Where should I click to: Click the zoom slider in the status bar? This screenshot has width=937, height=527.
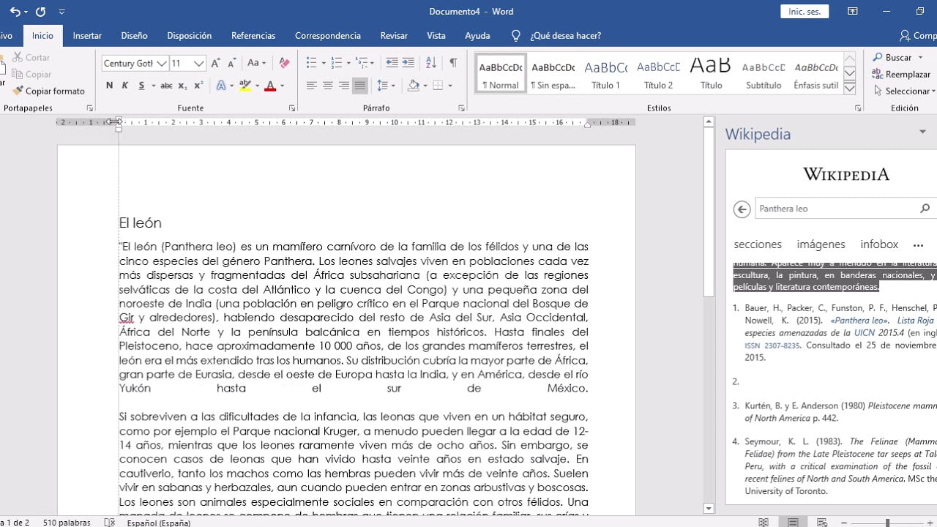[x=887, y=523]
